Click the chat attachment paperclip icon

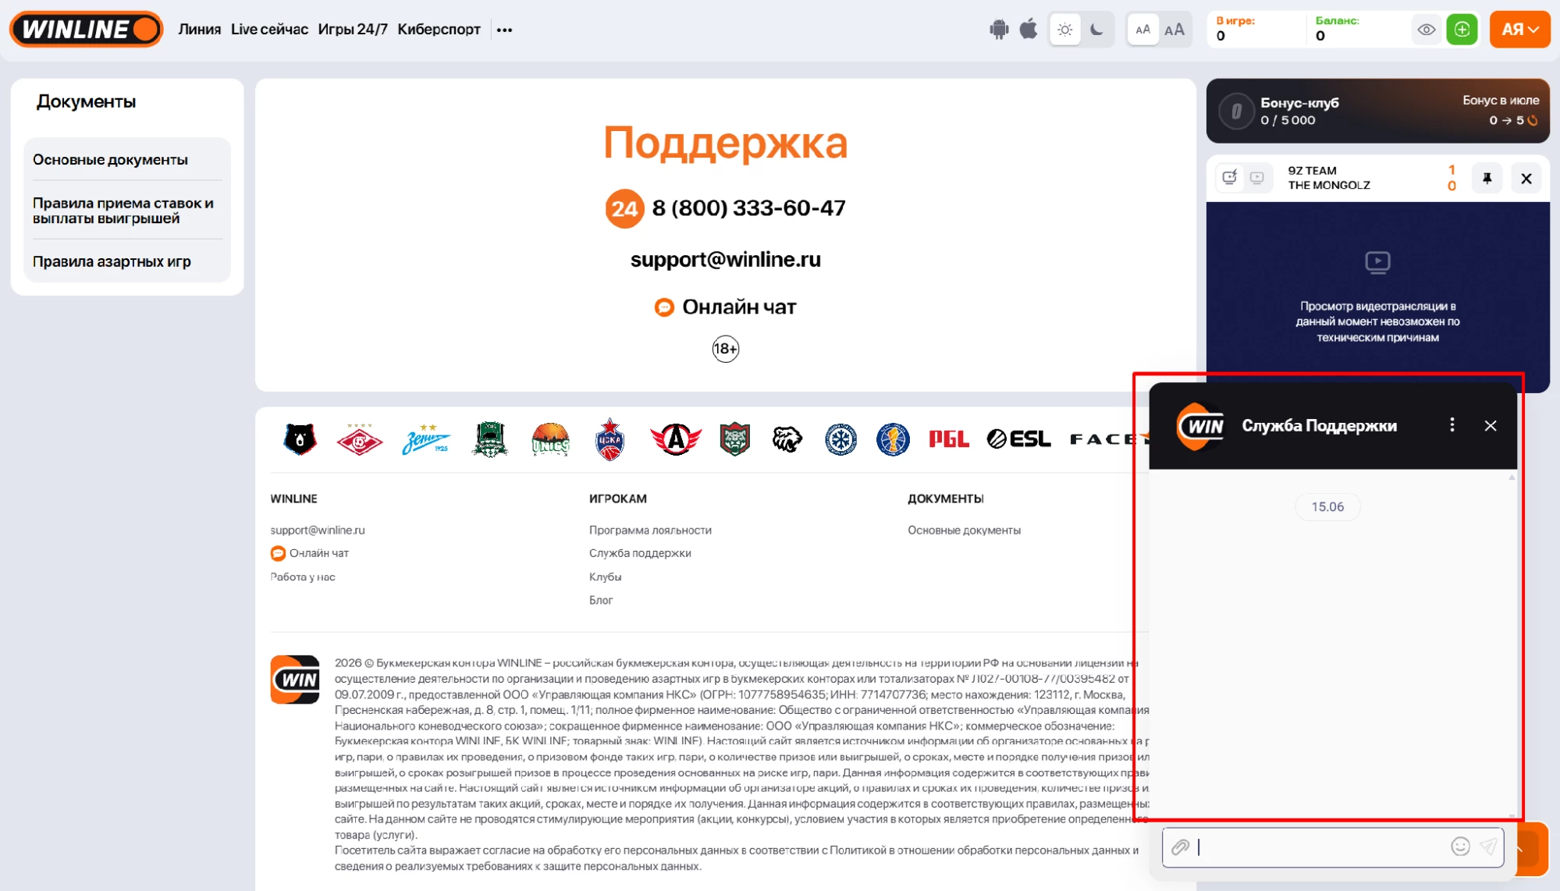(1180, 847)
